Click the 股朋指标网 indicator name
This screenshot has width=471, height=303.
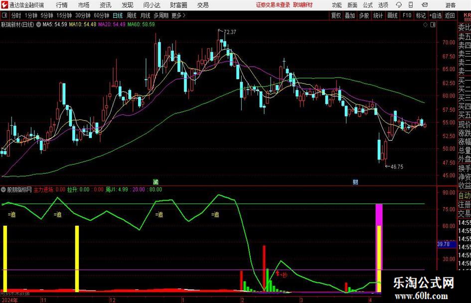point(19,190)
